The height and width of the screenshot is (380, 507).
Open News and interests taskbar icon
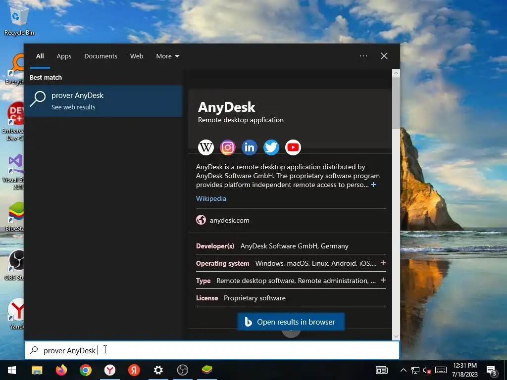point(382,370)
